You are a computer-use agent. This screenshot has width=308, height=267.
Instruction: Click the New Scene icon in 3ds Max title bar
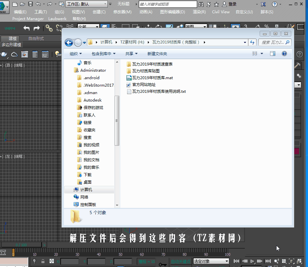(x=15, y=4)
